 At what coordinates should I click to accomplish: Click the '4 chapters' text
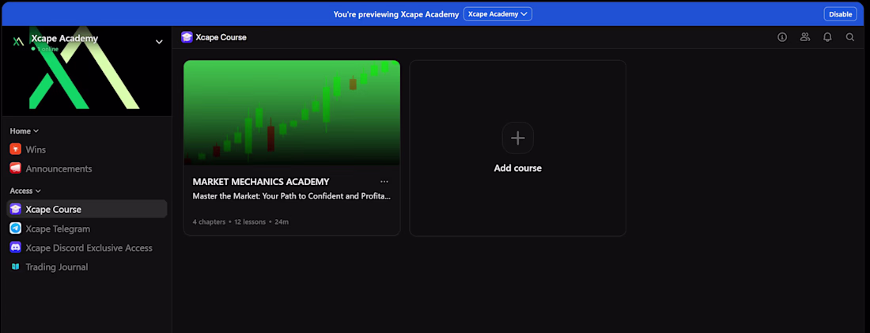209,222
